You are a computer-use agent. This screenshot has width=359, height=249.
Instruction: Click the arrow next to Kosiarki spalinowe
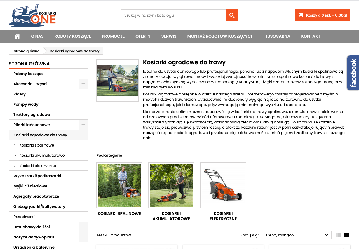(15, 145)
